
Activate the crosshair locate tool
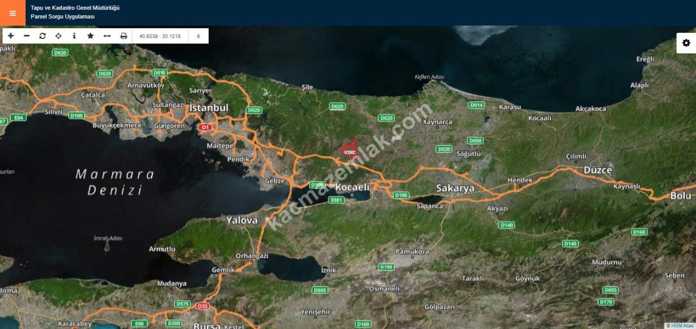(58, 36)
